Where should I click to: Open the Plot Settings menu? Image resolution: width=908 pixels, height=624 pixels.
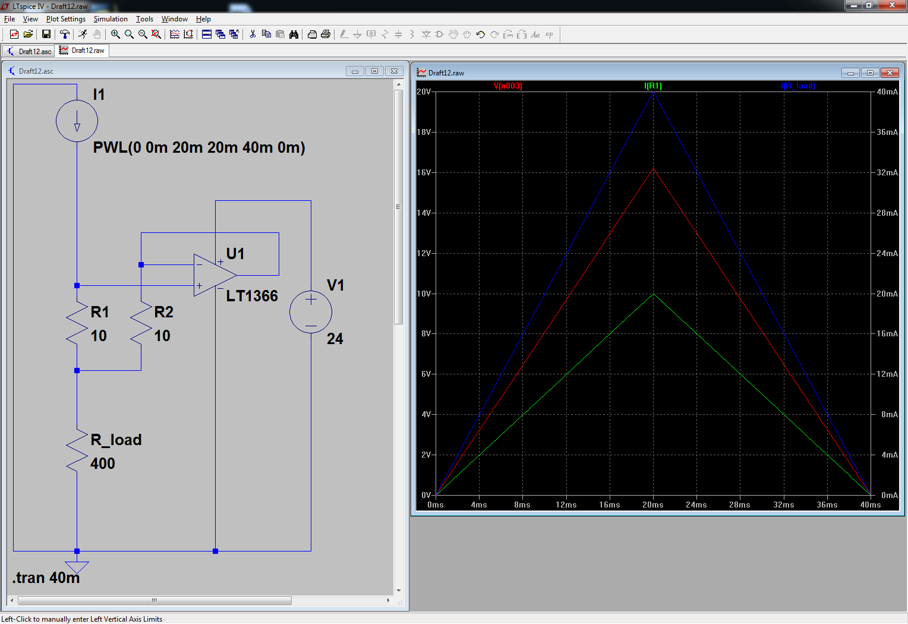click(66, 19)
